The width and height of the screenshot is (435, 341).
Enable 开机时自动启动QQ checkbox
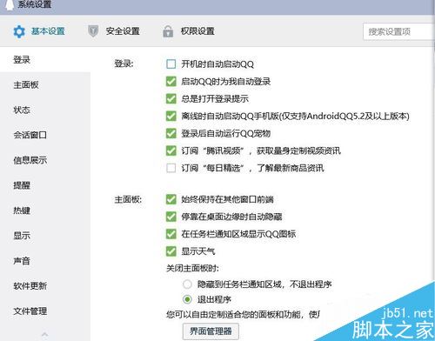pos(171,64)
